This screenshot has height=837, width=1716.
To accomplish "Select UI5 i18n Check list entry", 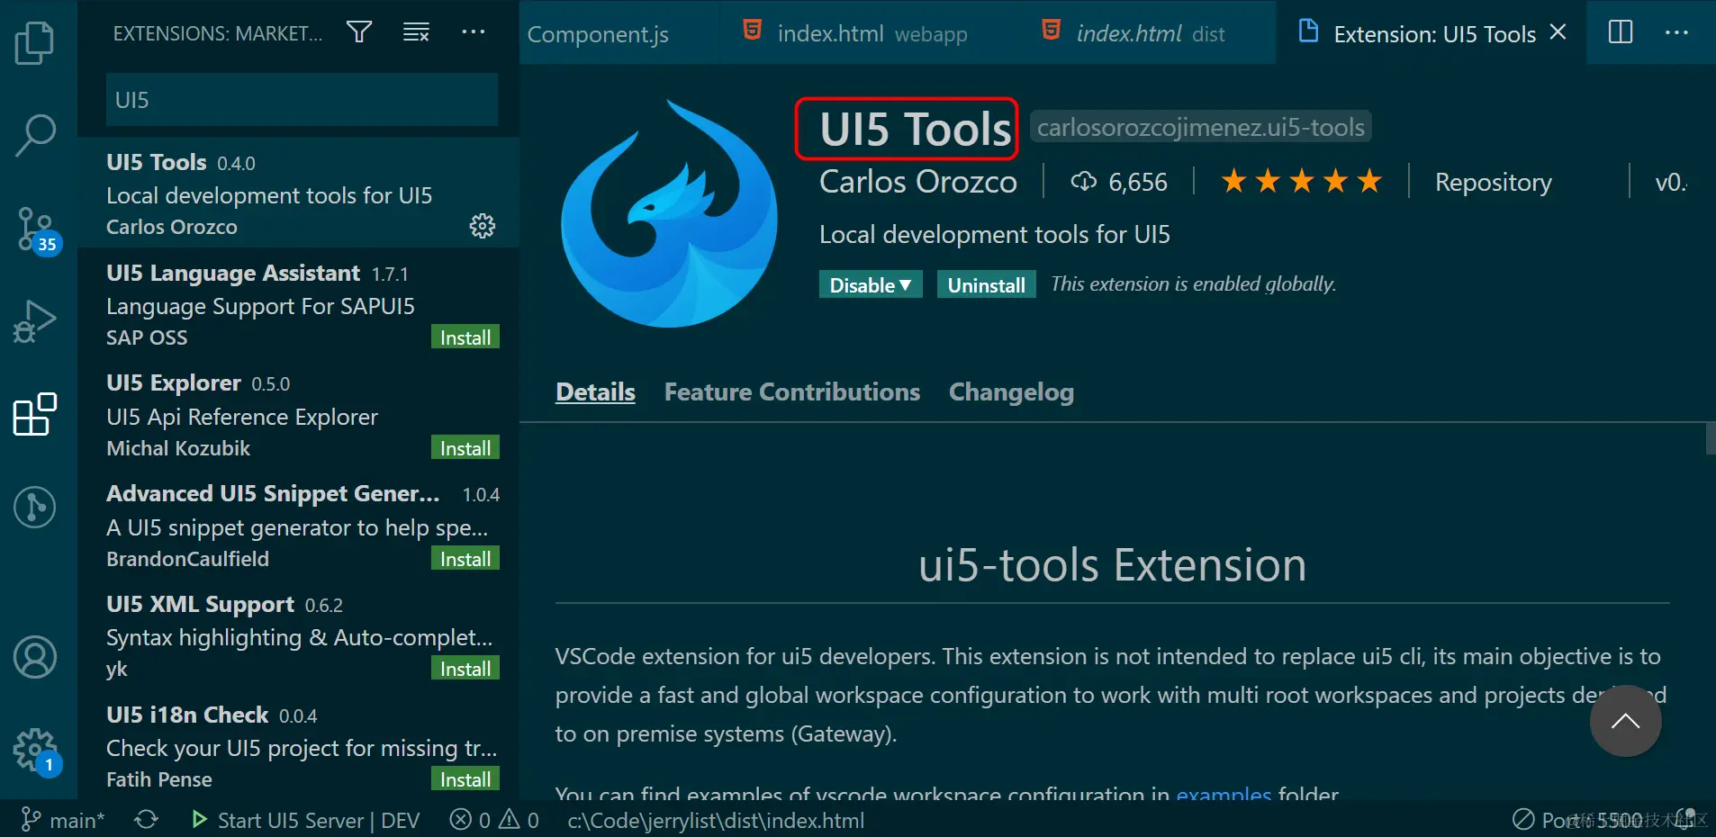I will 298,746.
